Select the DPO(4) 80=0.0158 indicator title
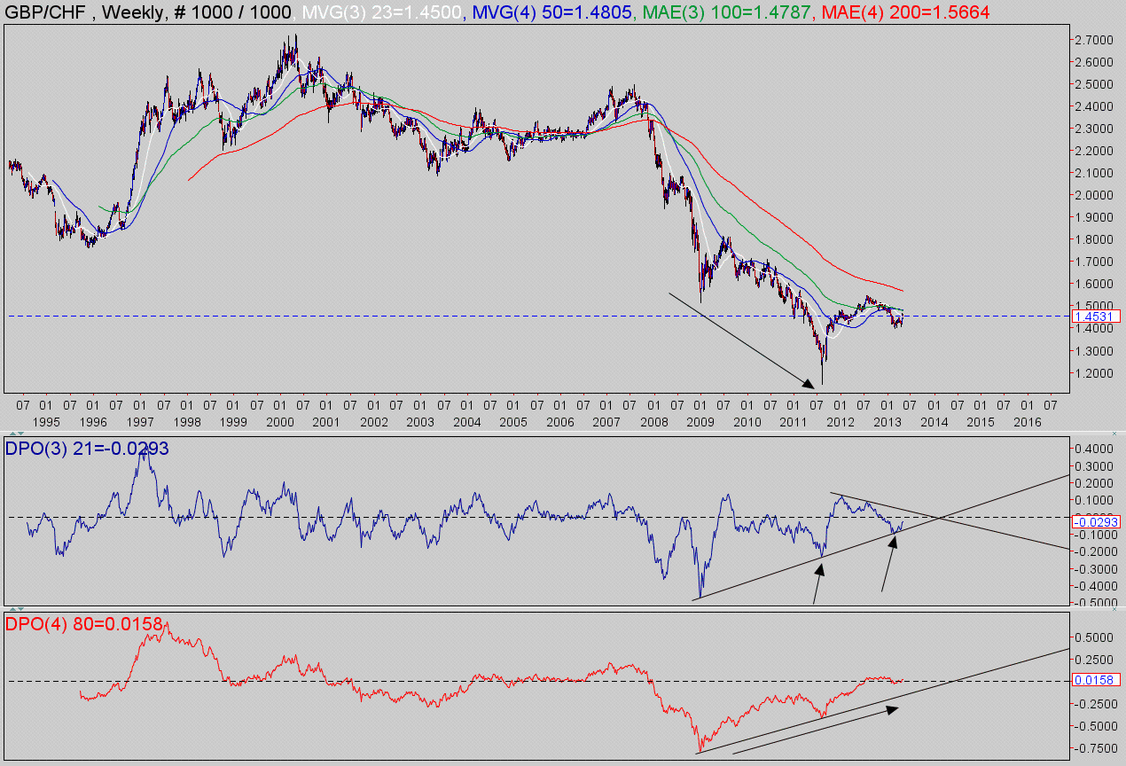The width and height of the screenshot is (1126, 766). [x=85, y=624]
